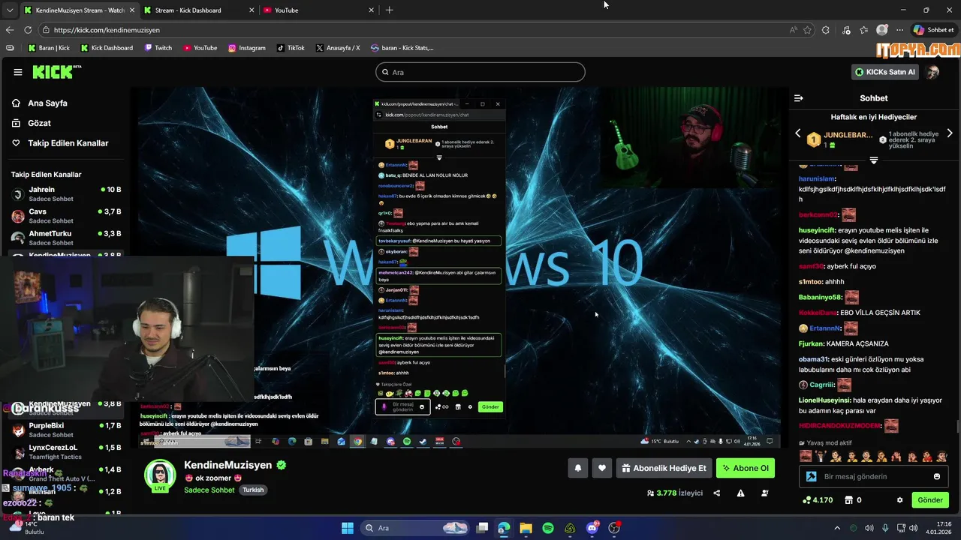Screen dimensions: 961x540
Task: Open AhmetTurku channel in followed list
Action: [x=65, y=238]
